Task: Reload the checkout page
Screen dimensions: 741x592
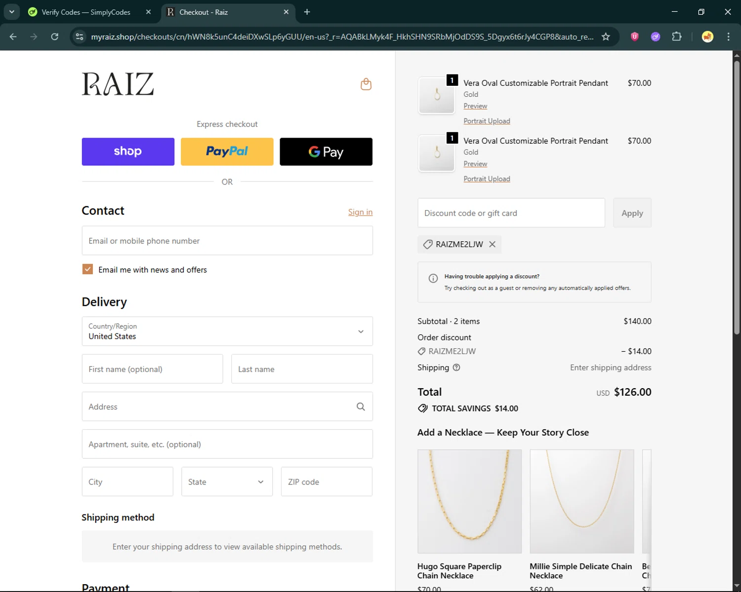Action: pos(55,37)
